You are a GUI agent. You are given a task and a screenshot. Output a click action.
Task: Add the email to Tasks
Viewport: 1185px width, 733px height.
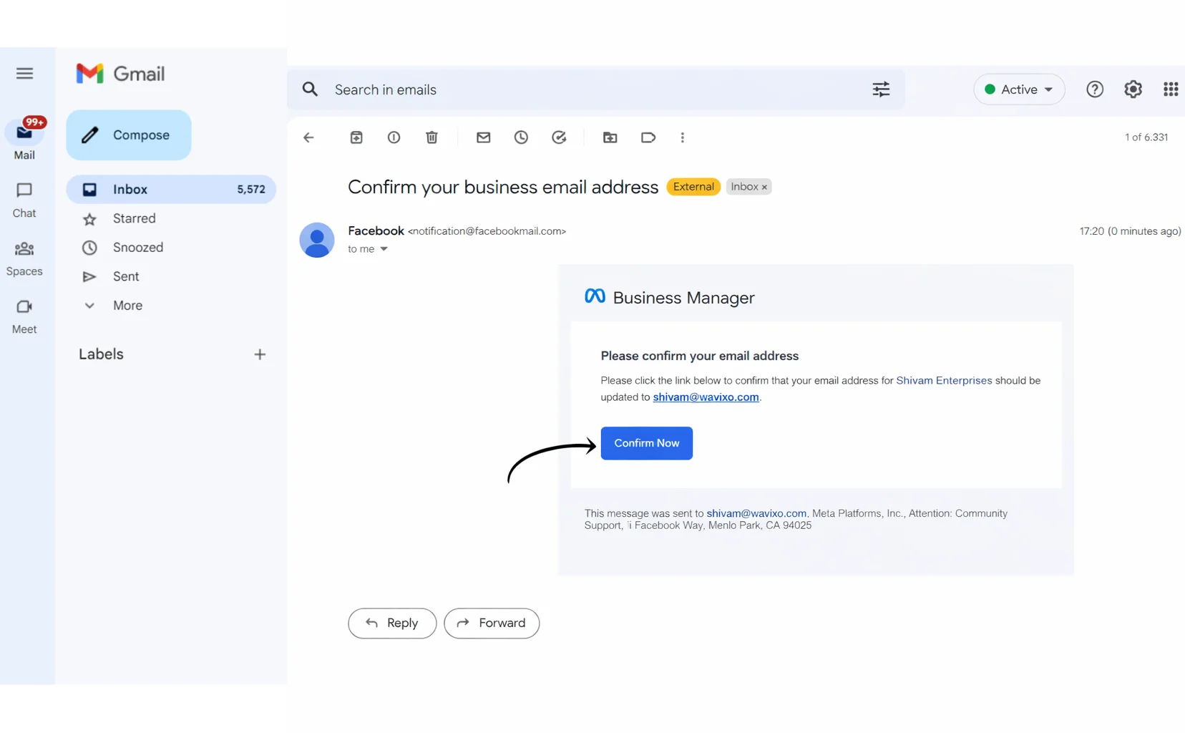pos(559,137)
